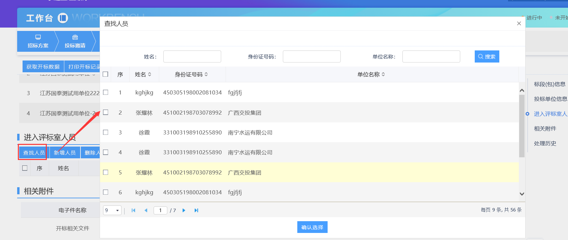The image size is (568, 240).
Task: Jump to the last page of results
Action: coord(196,210)
